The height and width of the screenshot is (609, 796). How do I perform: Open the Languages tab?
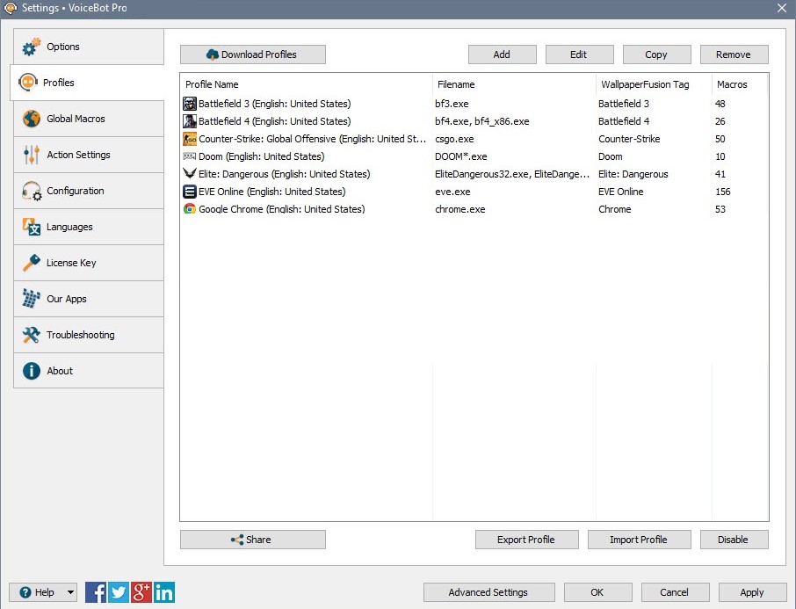[x=89, y=227]
